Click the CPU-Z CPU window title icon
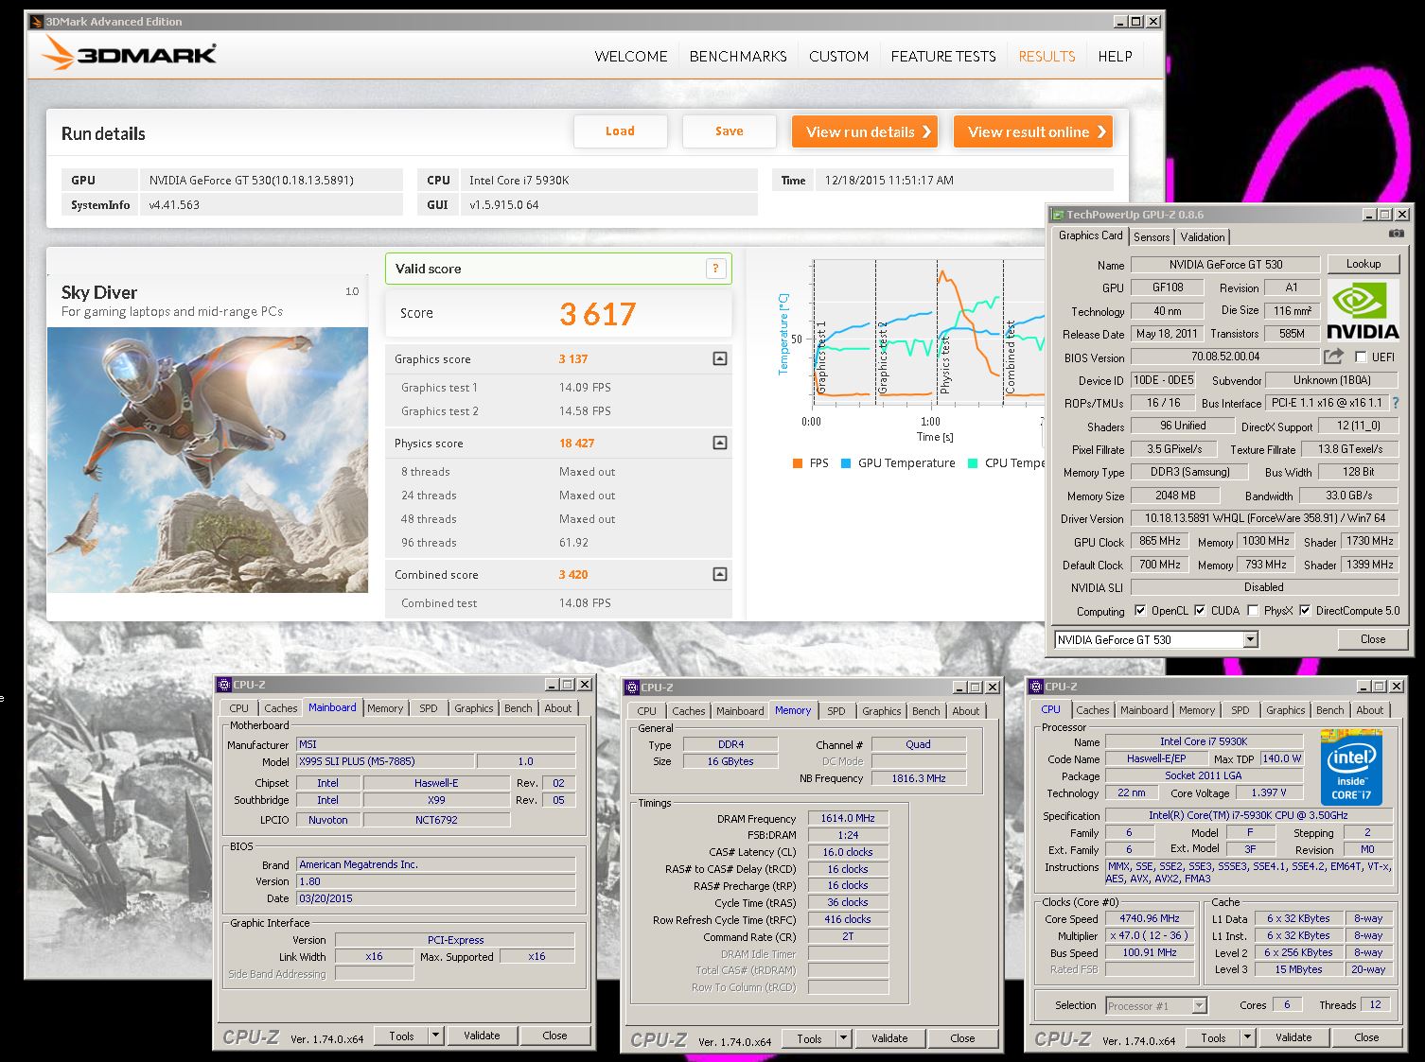Viewport: 1425px width, 1062px height. (1036, 687)
